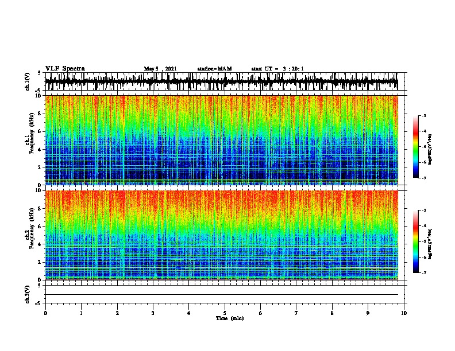
Task: Click the time axis tick label "6"
Action: 261,313
